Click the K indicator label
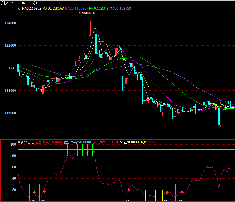 19,9
